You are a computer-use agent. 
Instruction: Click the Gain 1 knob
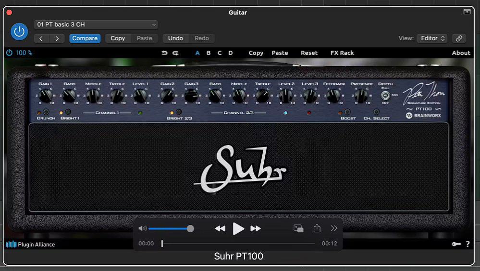pos(45,96)
